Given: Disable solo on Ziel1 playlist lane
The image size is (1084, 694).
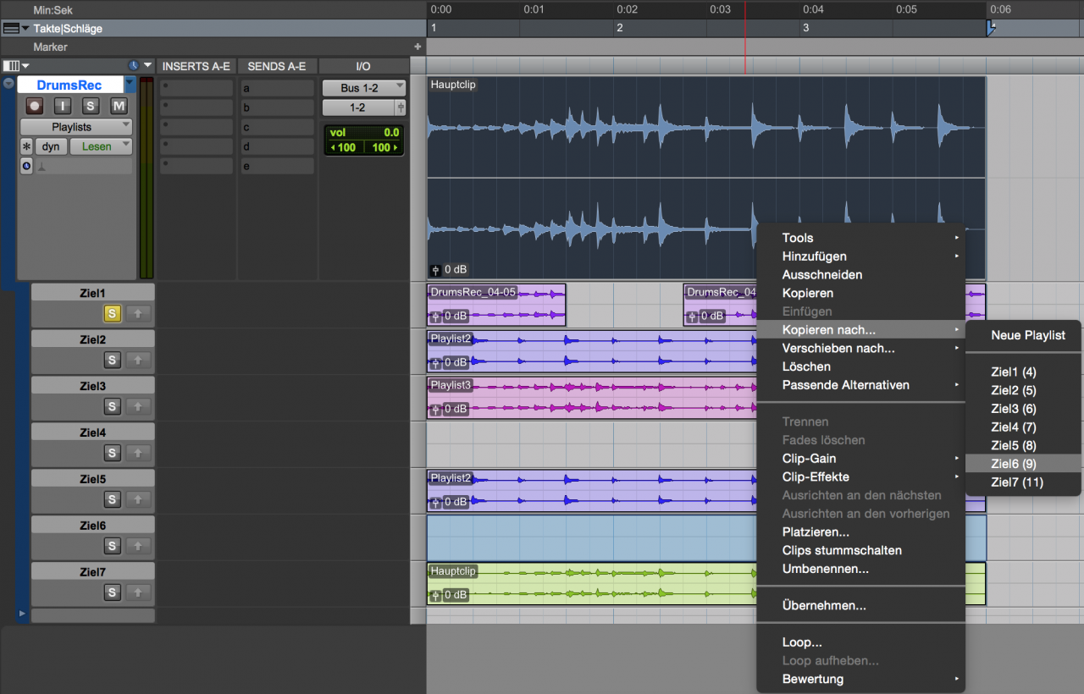Looking at the screenshot, I should (x=112, y=314).
